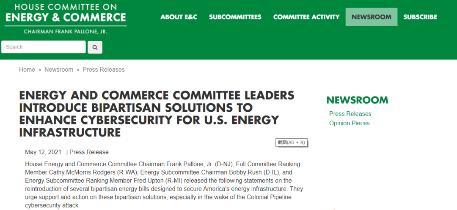Image resolution: width=457 pixels, height=210 pixels.
Task: Click the magnifying glass search icon
Action: tap(95, 47)
